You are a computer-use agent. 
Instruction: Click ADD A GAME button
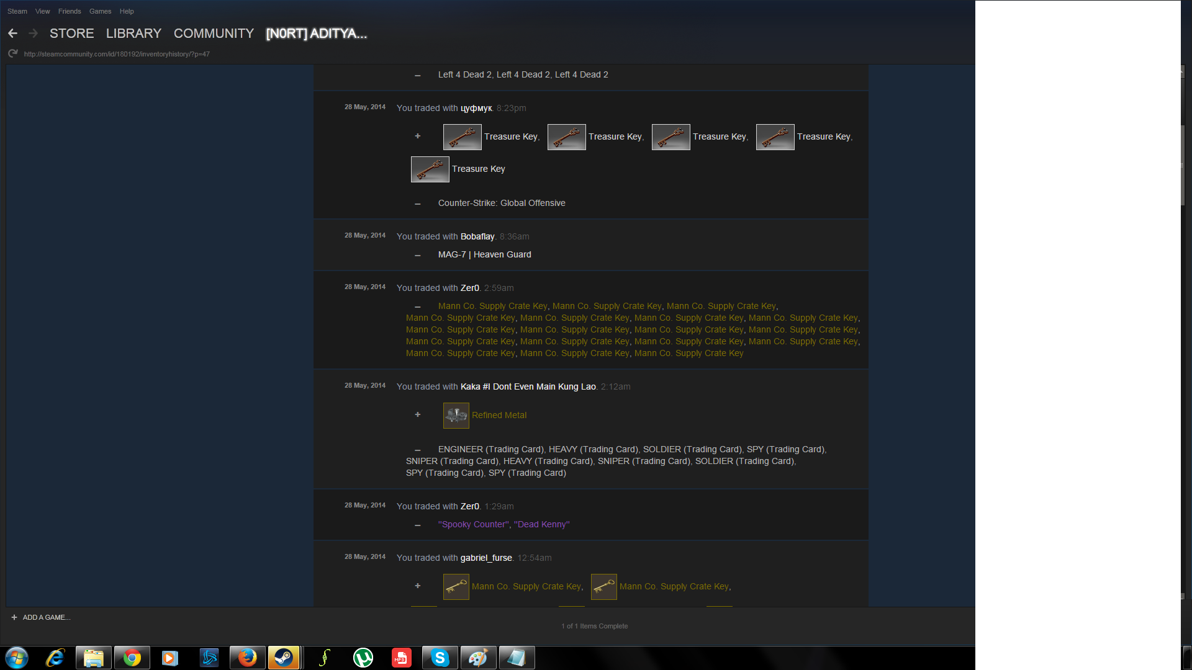click(x=46, y=617)
